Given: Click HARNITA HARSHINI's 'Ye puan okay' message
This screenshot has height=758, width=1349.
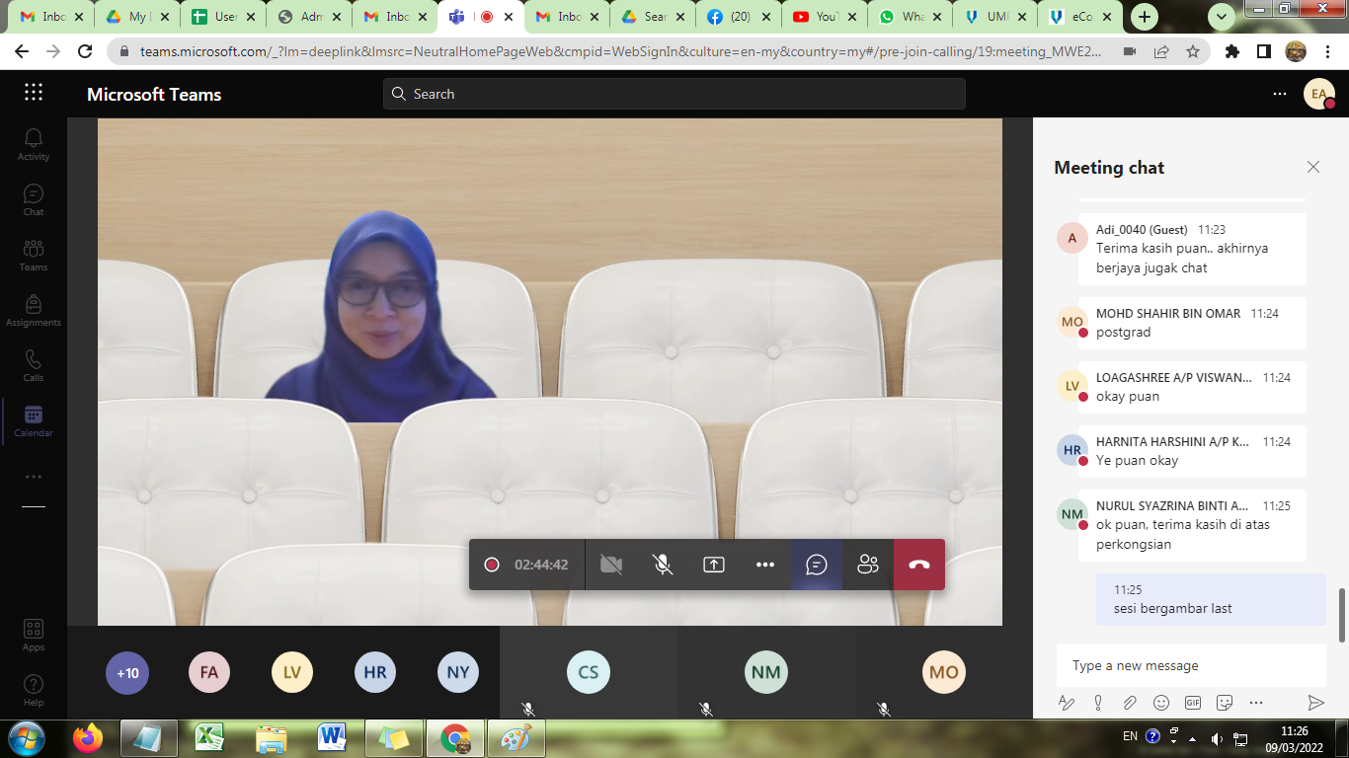Looking at the screenshot, I should click(x=1192, y=451).
